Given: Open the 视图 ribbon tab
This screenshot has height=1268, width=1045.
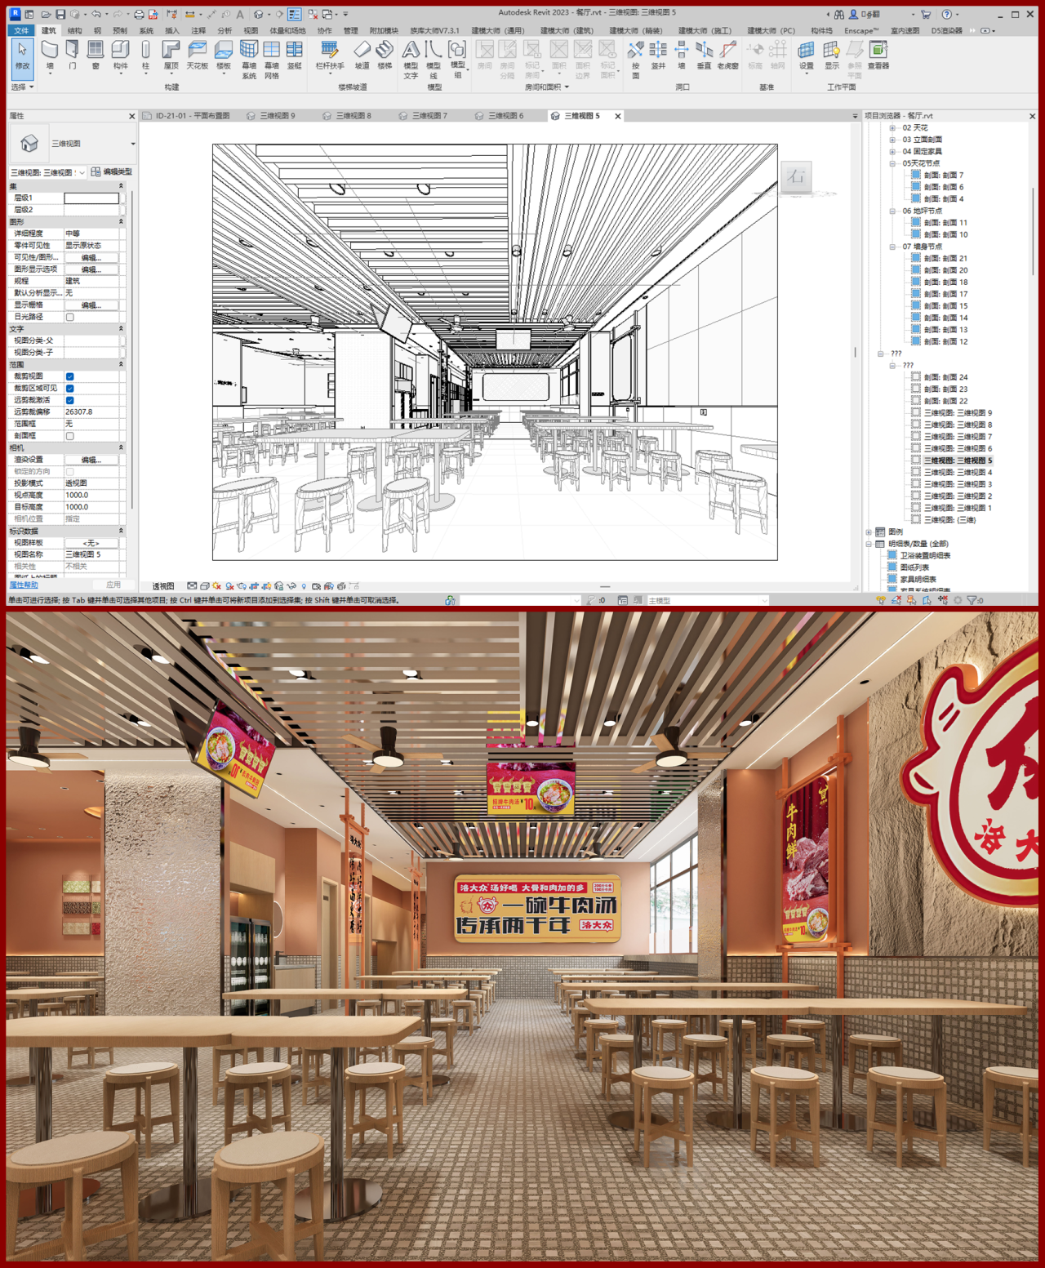Looking at the screenshot, I should point(251,31).
